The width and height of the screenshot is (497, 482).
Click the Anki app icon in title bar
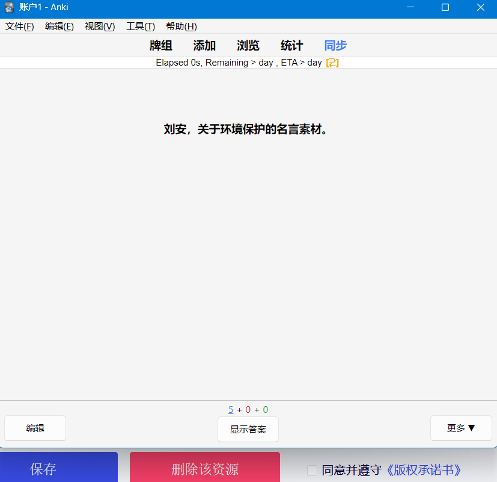point(9,7)
